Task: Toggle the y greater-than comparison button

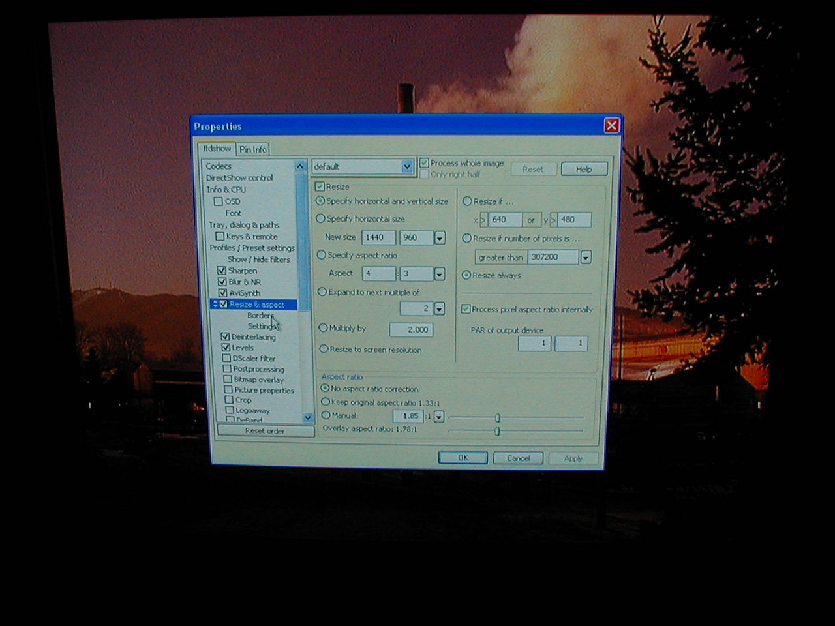Action: (x=553, y=220)
